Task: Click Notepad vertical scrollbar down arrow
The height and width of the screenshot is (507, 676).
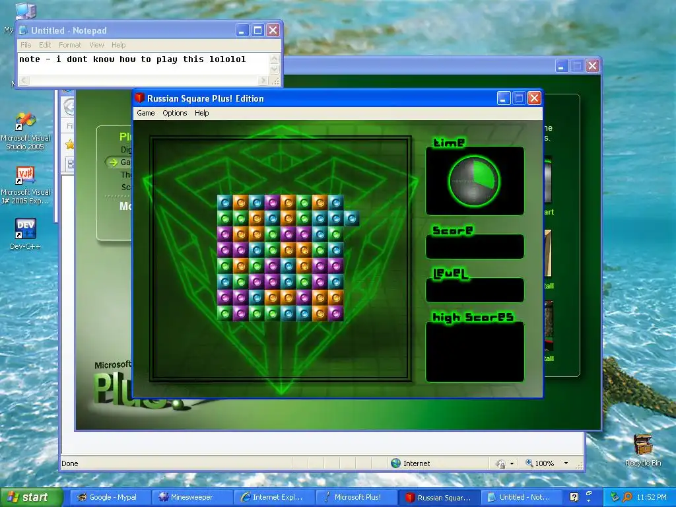Action: point(274,69)
